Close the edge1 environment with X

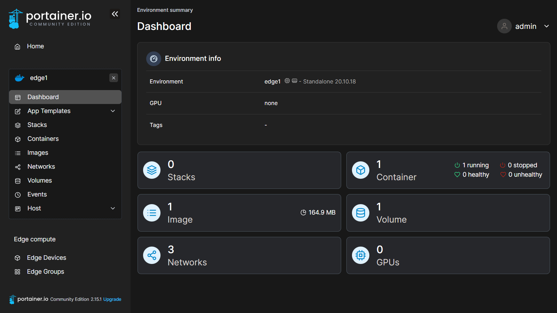tap(113, 78)
